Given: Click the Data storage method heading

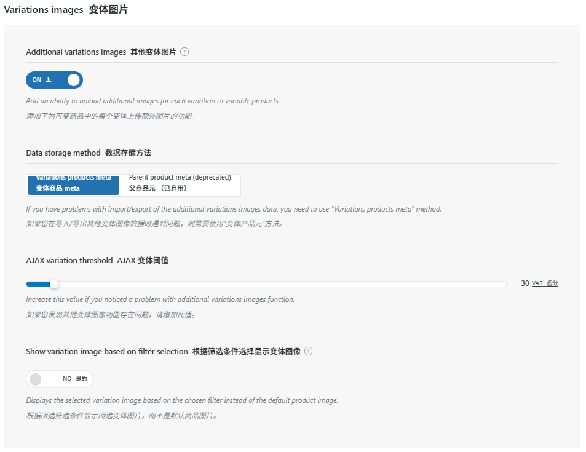Looking at the screenshot, I should click(x=89, y=153).
